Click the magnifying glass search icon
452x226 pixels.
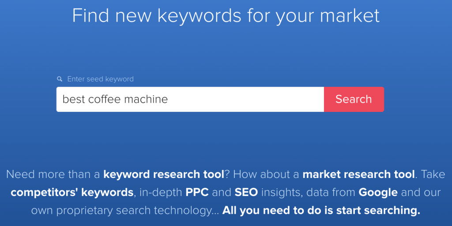click(60, 79)
